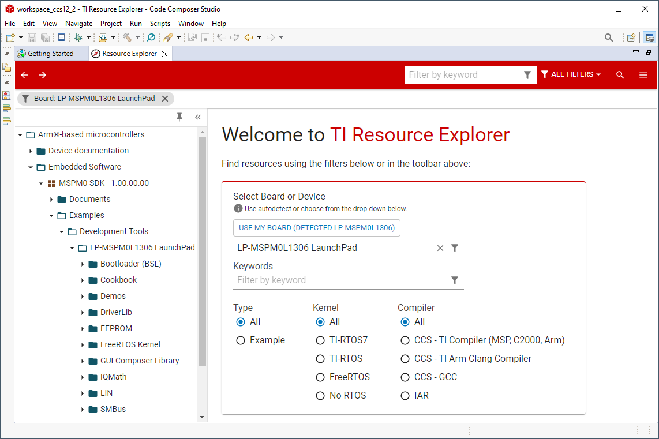Click the magnifier search icon in red header
Image resolution: width=659 pixels, height=439 pixels.
tap(620, 75)
